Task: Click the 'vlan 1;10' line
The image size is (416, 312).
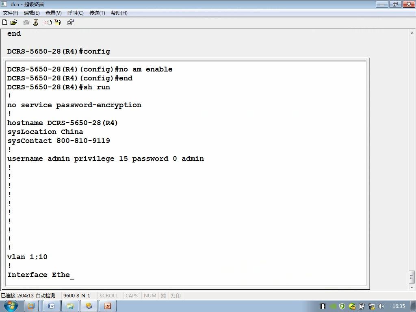Action: (27, 257)
